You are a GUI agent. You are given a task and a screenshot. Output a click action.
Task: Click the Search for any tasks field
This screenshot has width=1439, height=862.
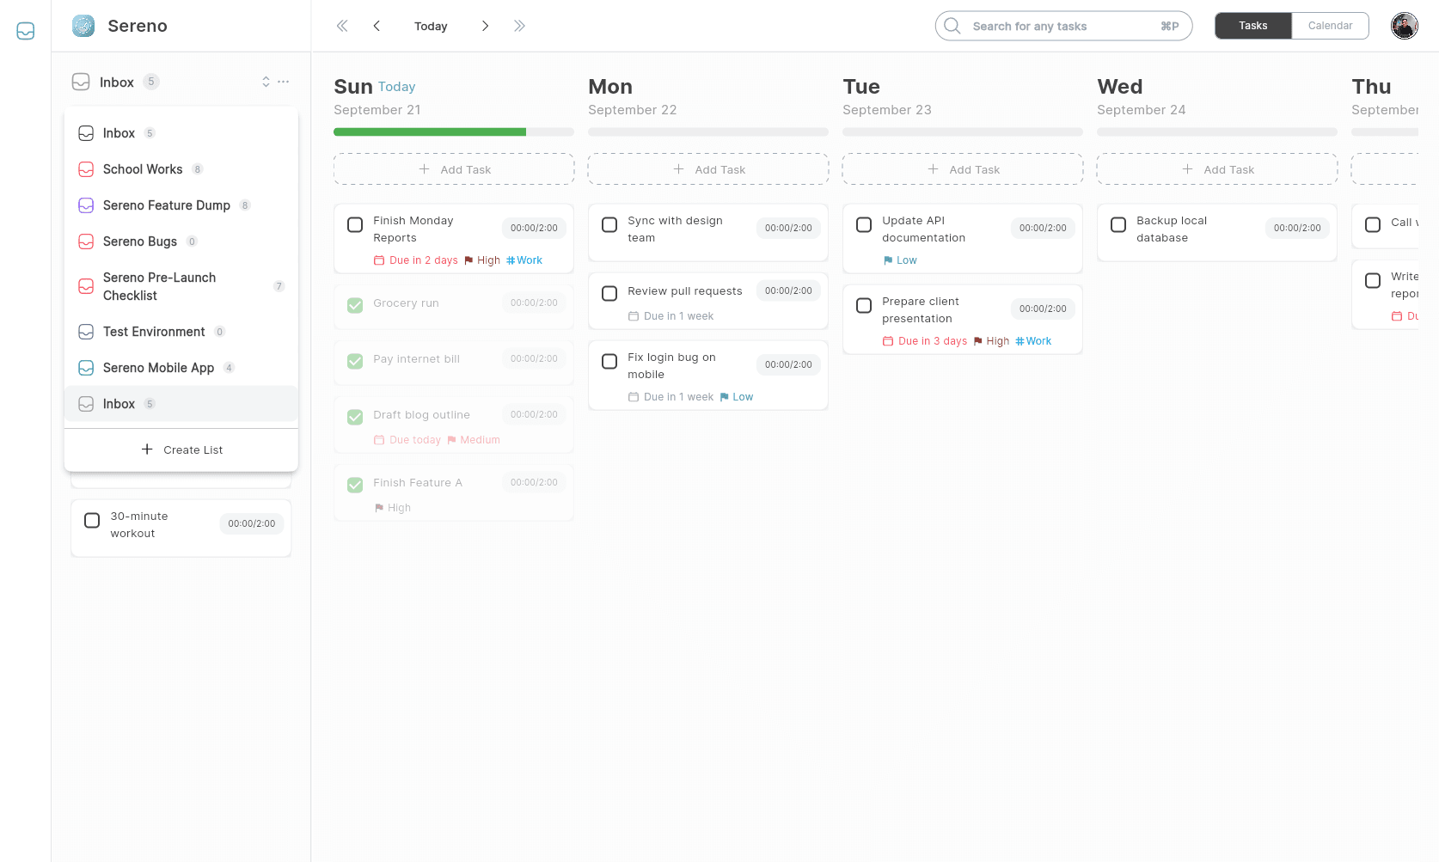[1062, 26]
